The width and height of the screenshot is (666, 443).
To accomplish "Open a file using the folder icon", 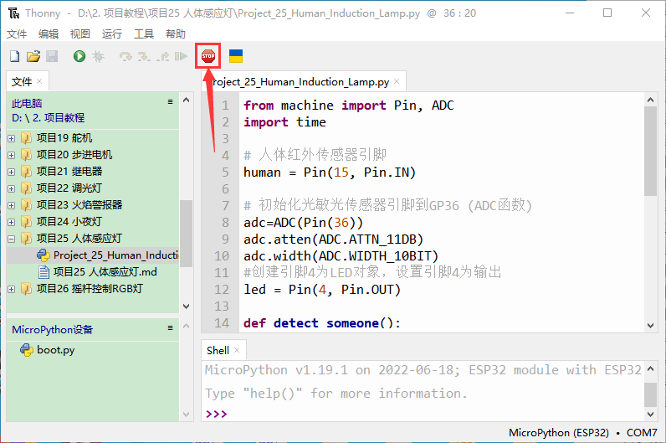I will tap(33, 56).
